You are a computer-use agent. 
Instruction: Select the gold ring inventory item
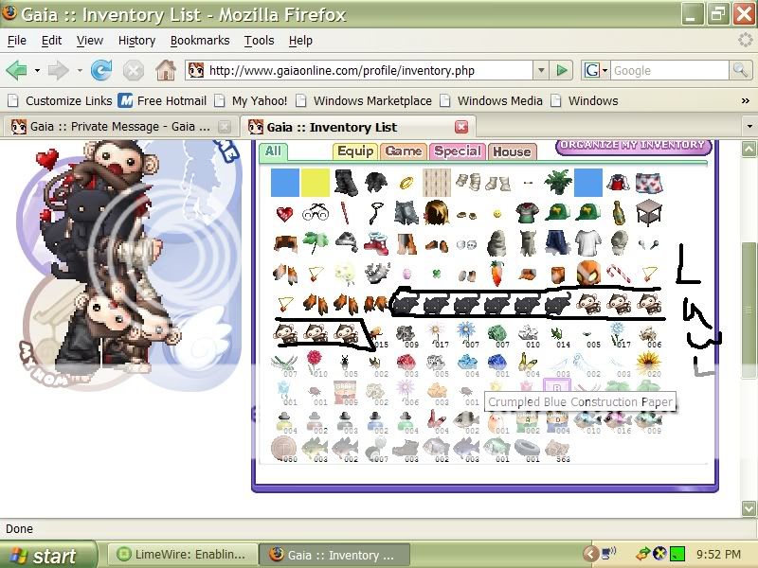coord(405,182)
